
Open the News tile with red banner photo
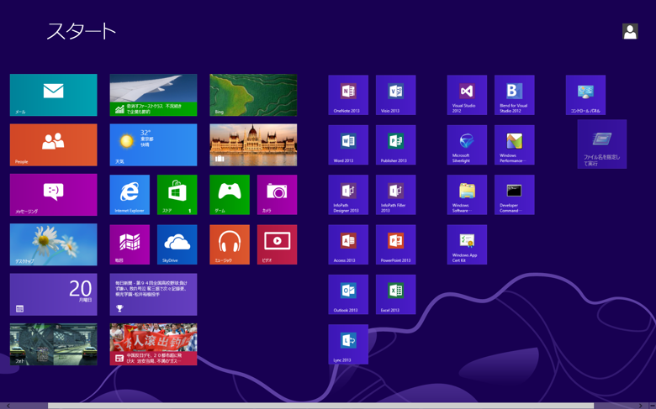(154, 344)
